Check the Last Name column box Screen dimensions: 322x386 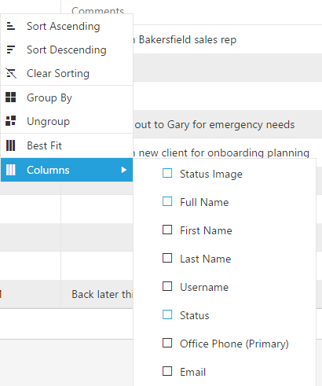167,258
